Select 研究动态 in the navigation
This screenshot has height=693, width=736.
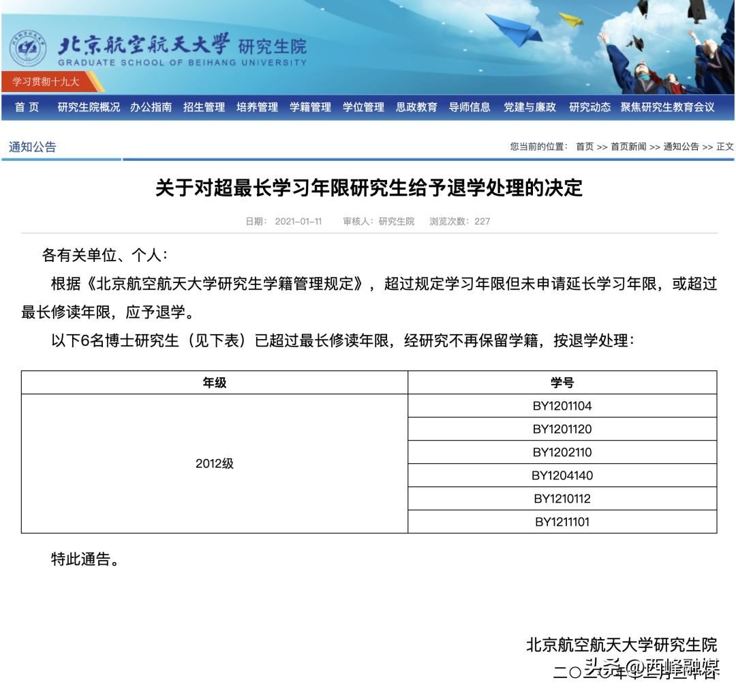pyautogui.click(x=590, y=107)
